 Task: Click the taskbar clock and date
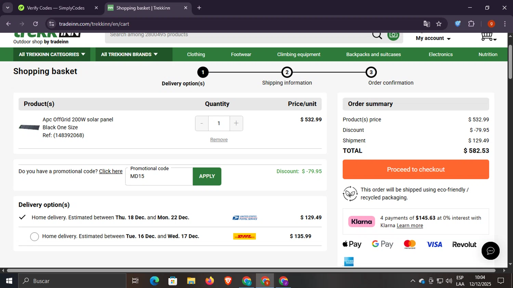(480, 281)
